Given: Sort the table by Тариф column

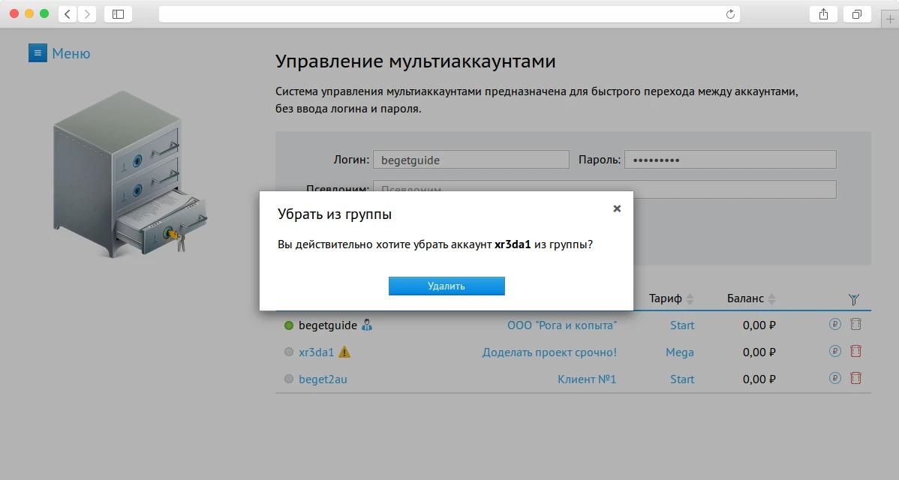Looking at the screenshot, I should point(672,298).
